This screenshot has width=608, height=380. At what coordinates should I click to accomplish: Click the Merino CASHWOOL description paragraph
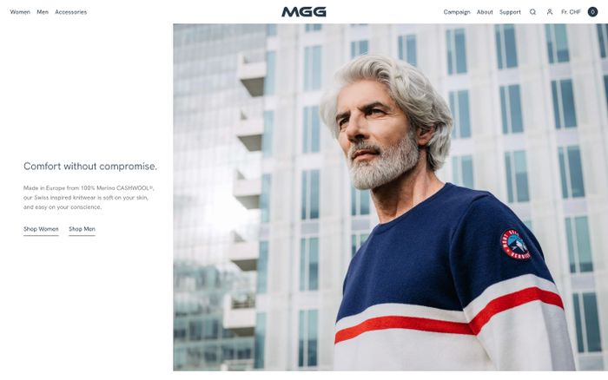coord(89,198)
